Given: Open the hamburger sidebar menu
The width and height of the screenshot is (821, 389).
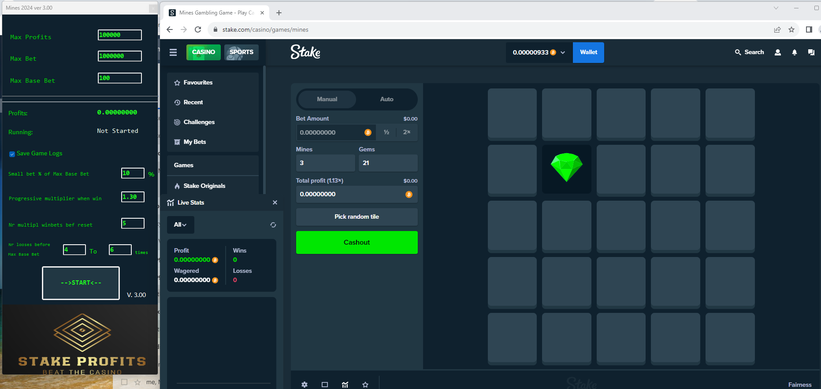Looking at the screenshot, I should 173,52.
